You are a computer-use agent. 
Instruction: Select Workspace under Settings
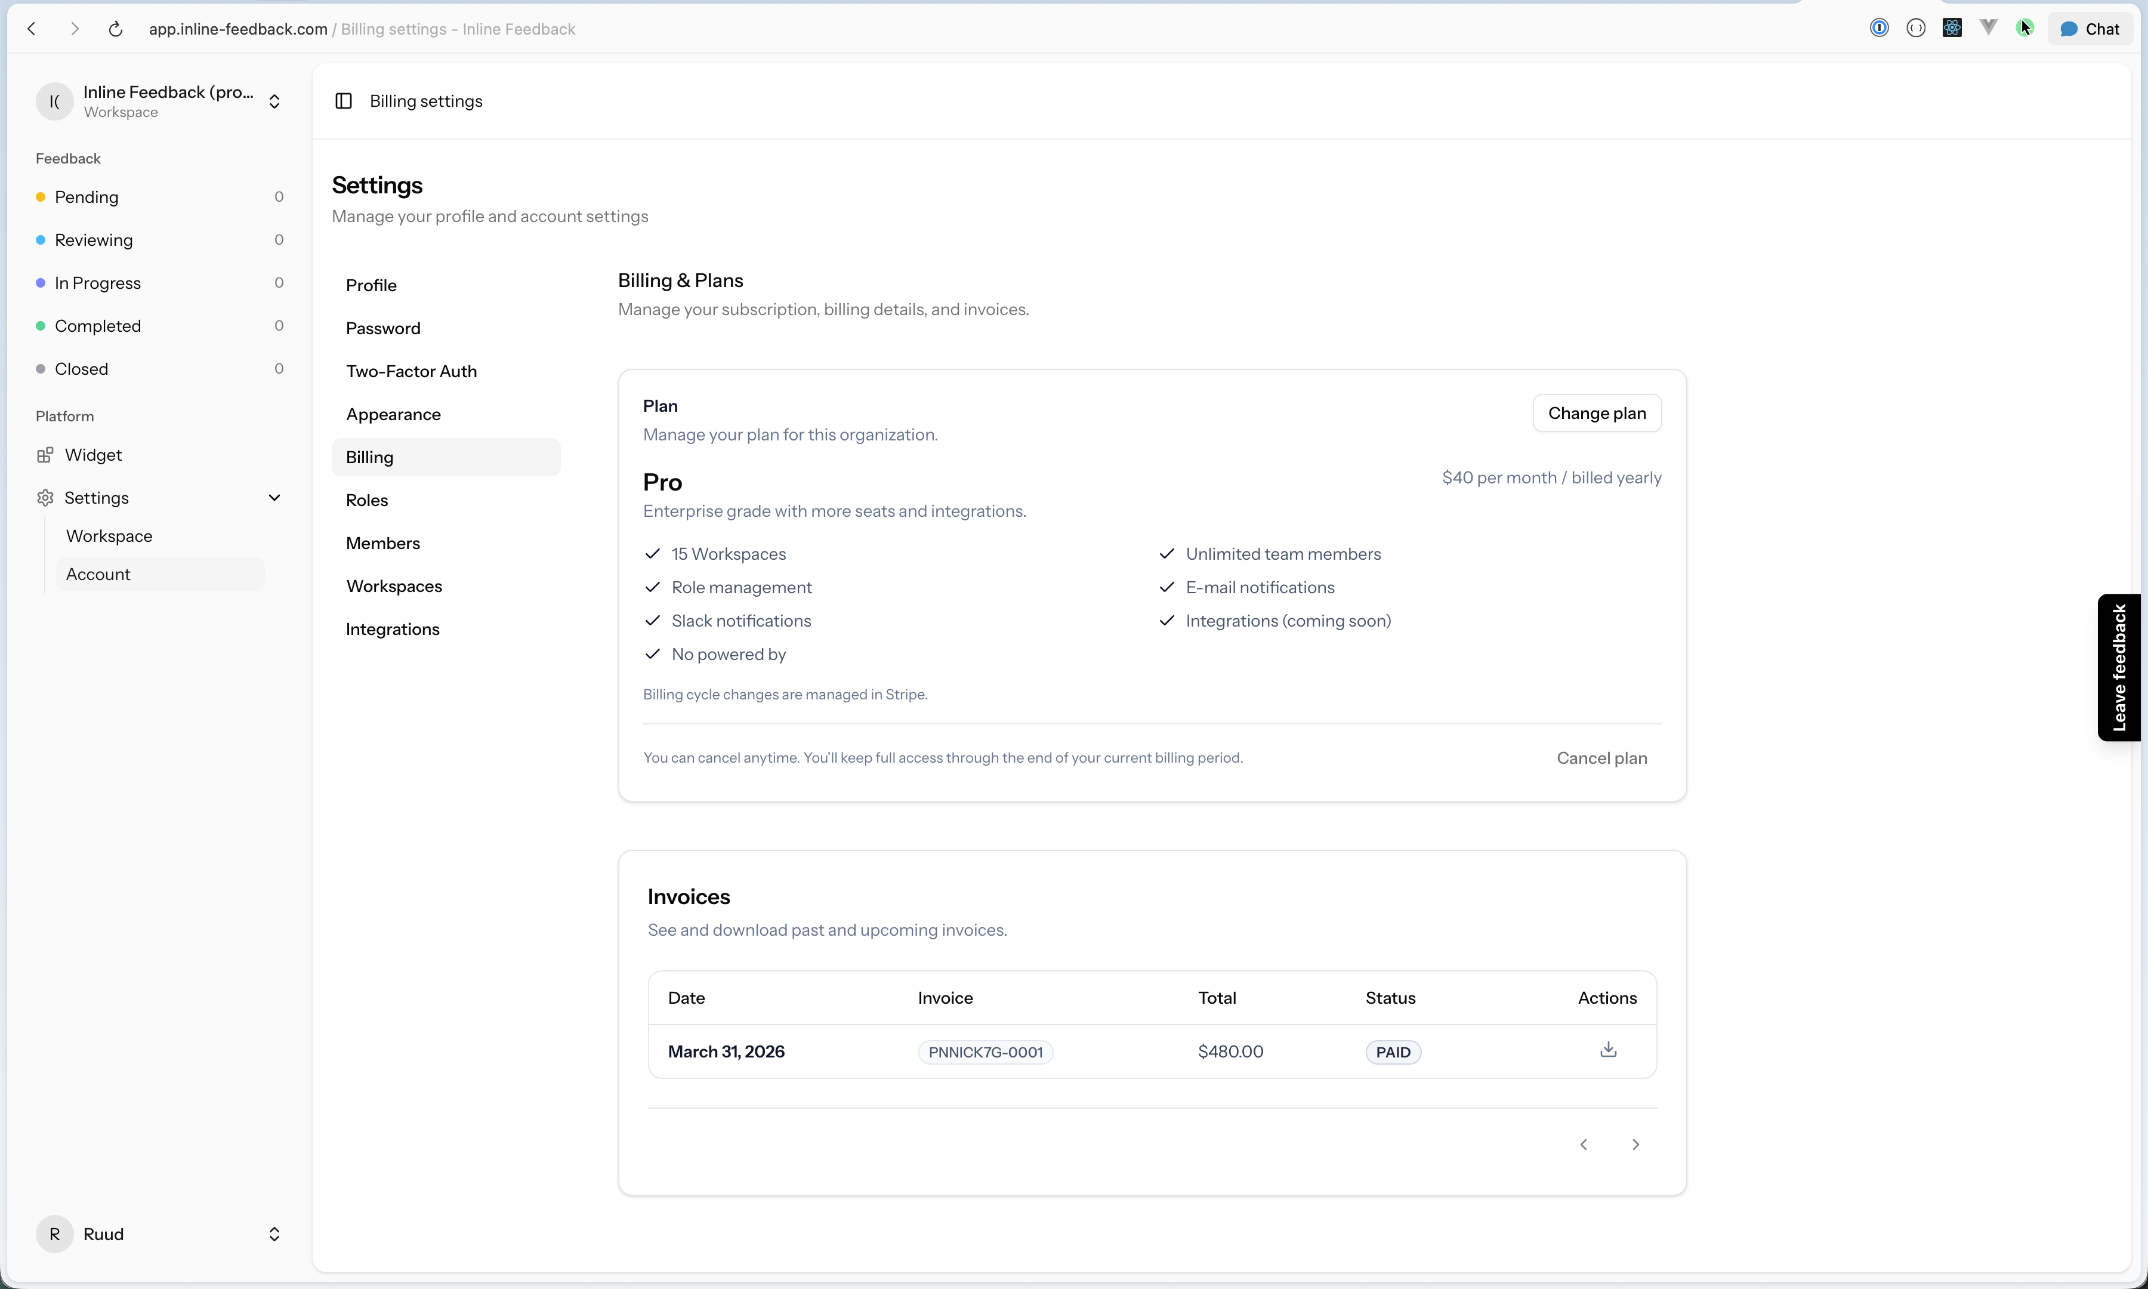pos(160,536)
